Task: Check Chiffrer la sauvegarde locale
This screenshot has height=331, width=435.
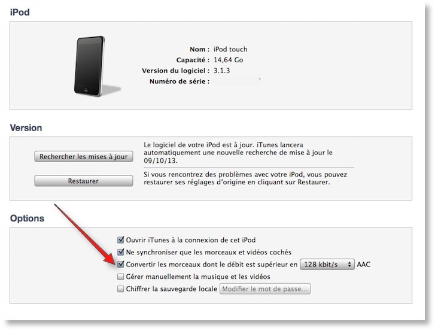Action: 120,289
